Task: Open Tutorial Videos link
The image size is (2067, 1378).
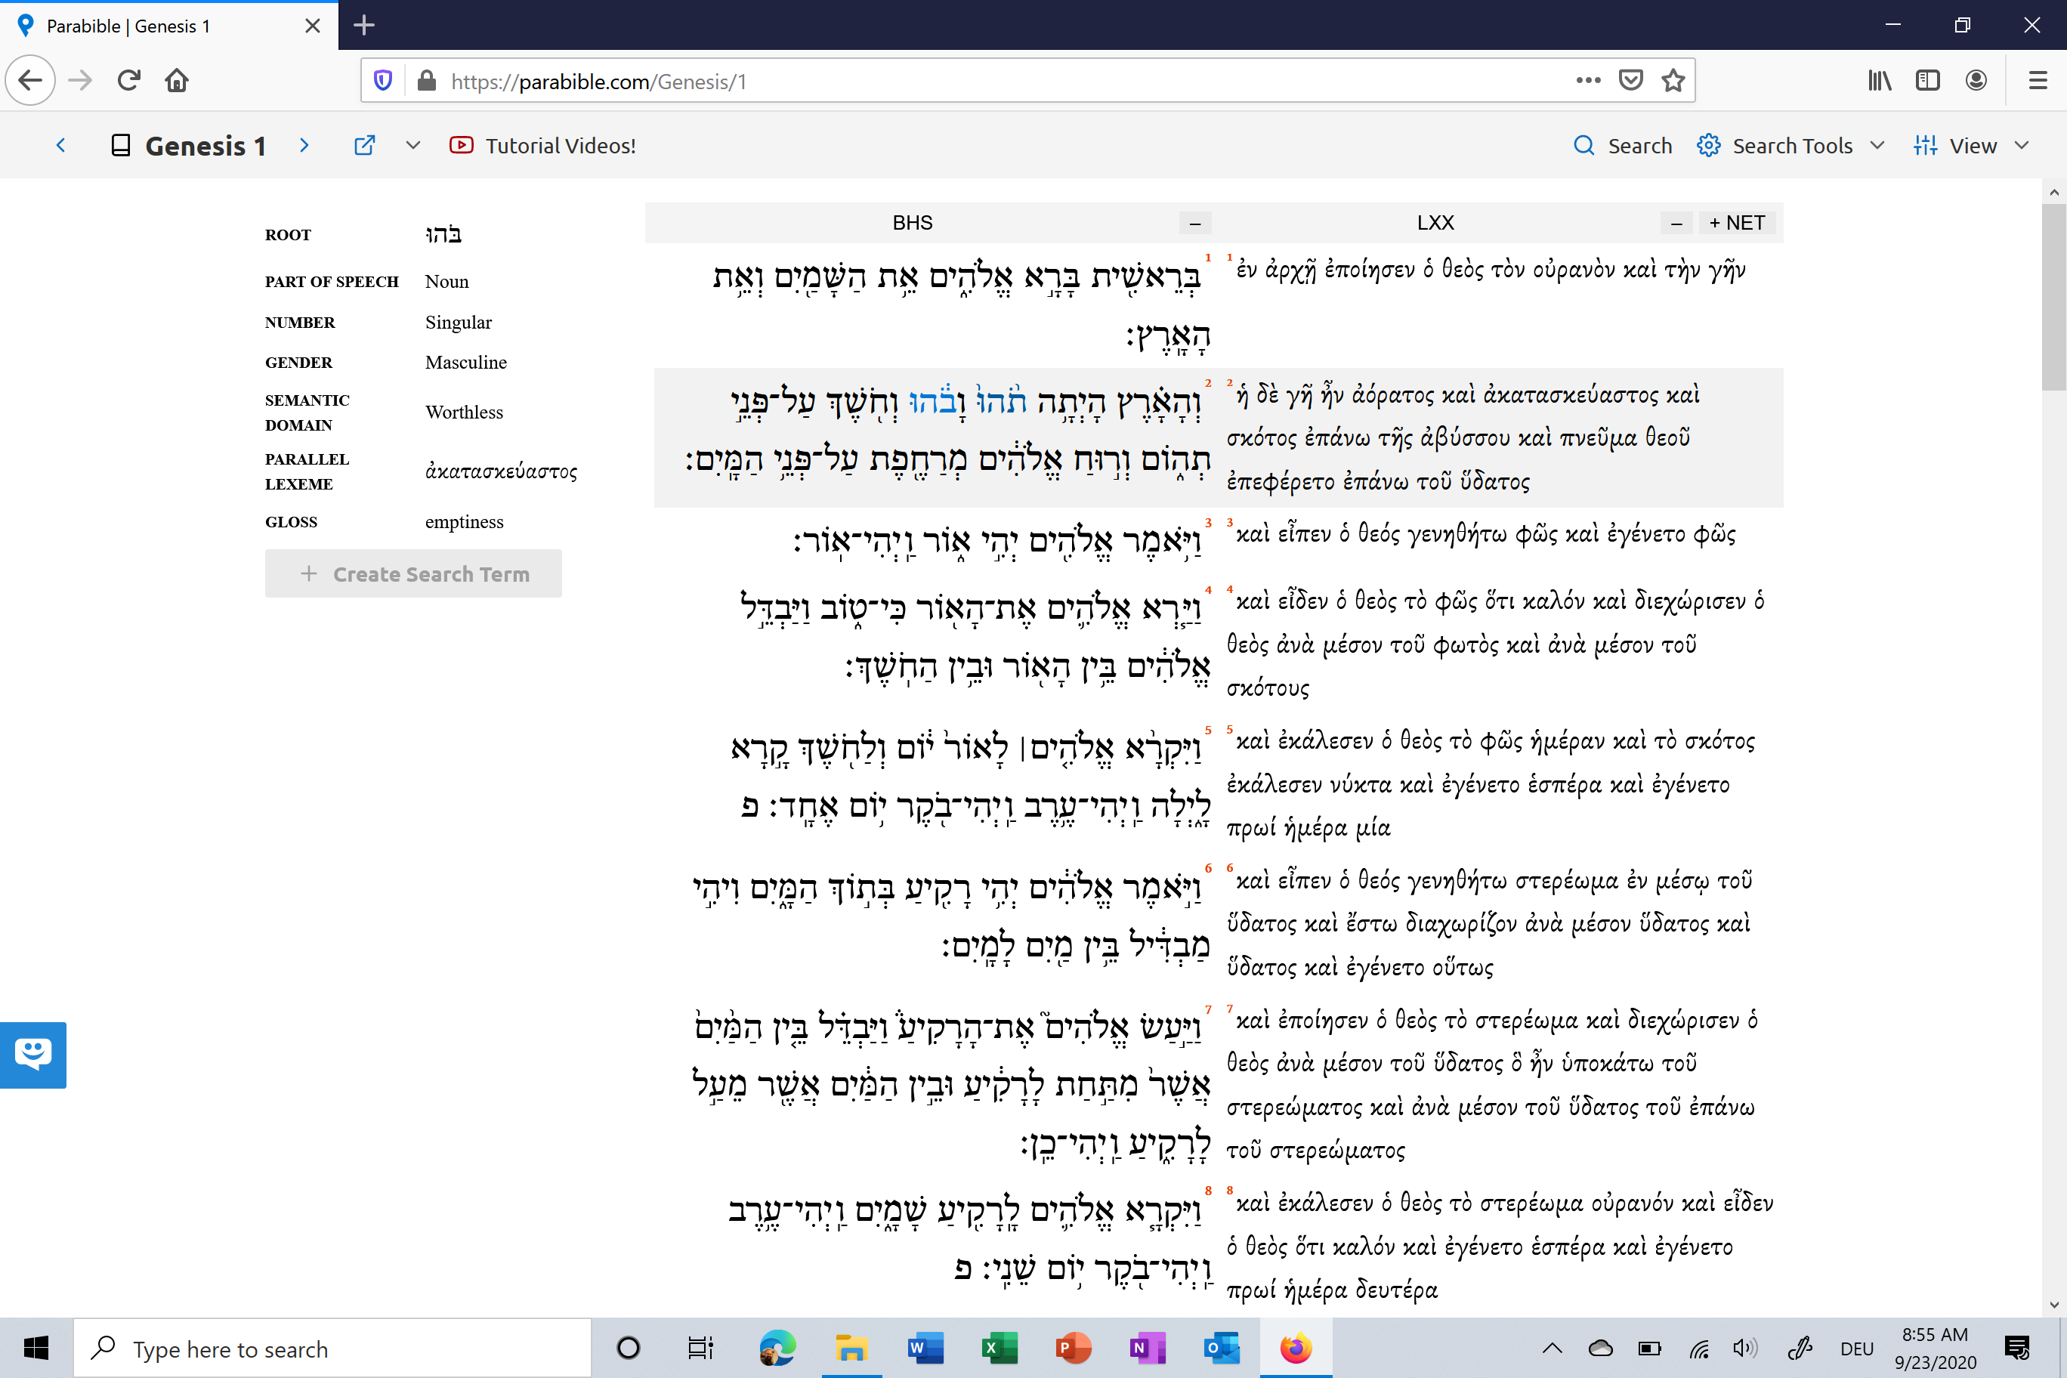Action: pyautogui.click(x=542, y=145)
